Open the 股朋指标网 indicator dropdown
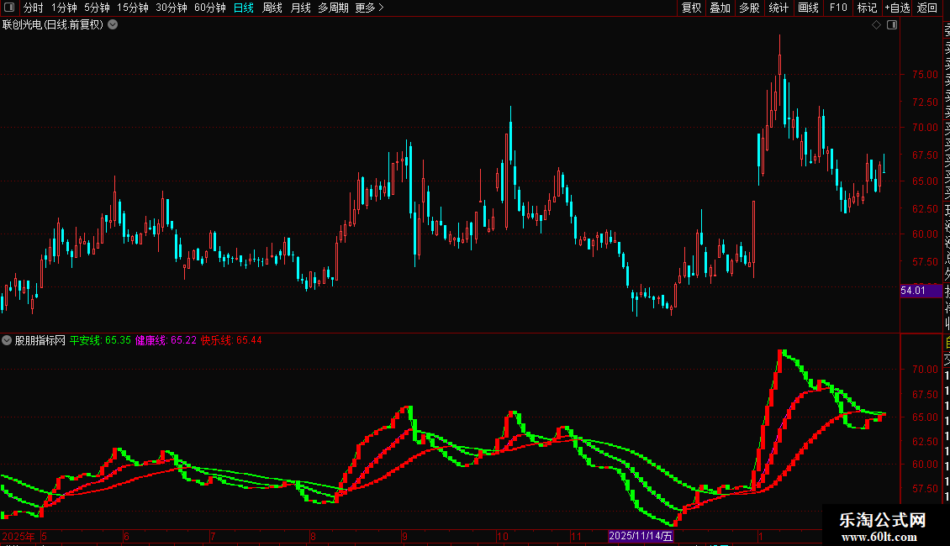The width and height of the screenshot is (950, 546). 7,340
